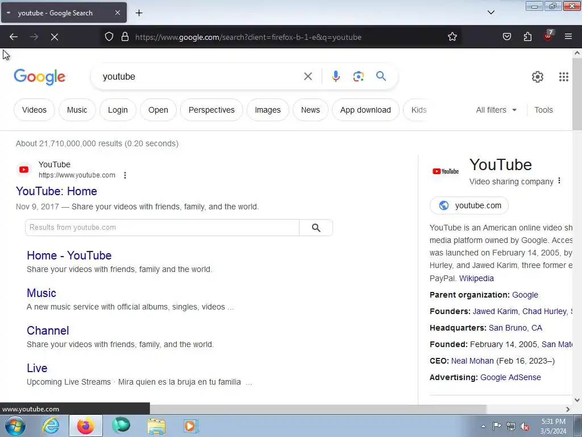Image resolution: width=582 pixels, height=437 pixels.
Task: Open the YouTube: Home result link
Action: coord(56,191)
